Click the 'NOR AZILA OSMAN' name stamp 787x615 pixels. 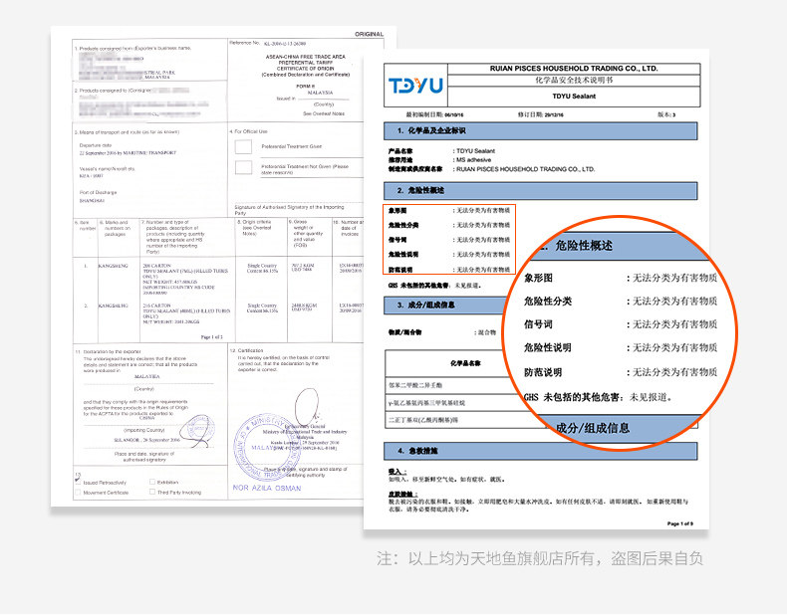267,488
